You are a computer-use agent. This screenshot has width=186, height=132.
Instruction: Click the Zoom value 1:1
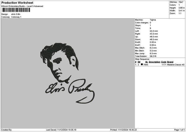[180, 13]
